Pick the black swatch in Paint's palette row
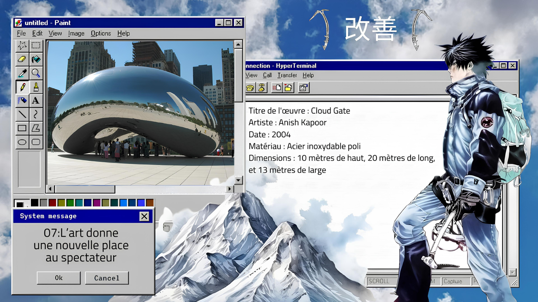538x302 pixels. pyautogui.click(x=35, y=203)
